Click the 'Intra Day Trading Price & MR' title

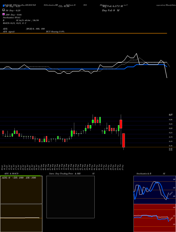[x=65, y=174]
